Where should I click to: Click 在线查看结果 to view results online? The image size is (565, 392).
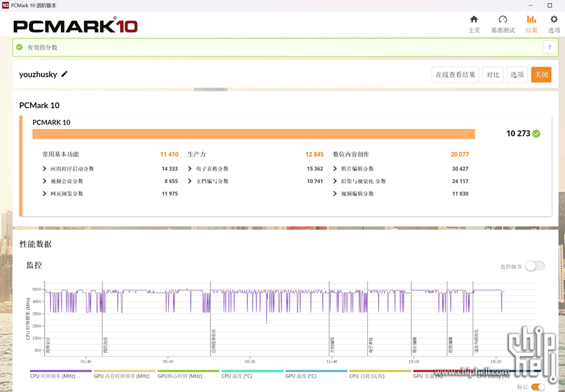(455, 75)
